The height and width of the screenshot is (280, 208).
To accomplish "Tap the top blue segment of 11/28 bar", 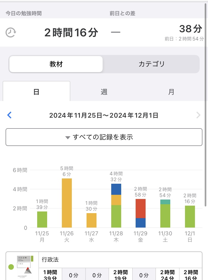I will pyautogui.click(x=116, y=189).
